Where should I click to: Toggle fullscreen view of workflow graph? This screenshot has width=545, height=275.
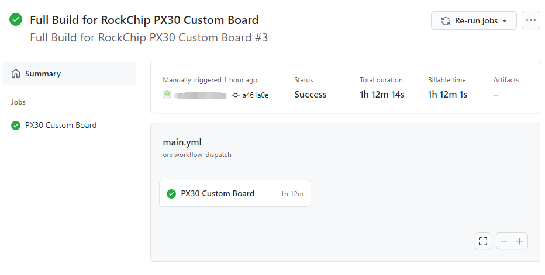(483, 241)
